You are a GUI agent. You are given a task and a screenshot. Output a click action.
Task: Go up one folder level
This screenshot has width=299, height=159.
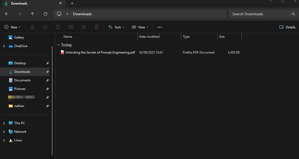pos(32,14)
